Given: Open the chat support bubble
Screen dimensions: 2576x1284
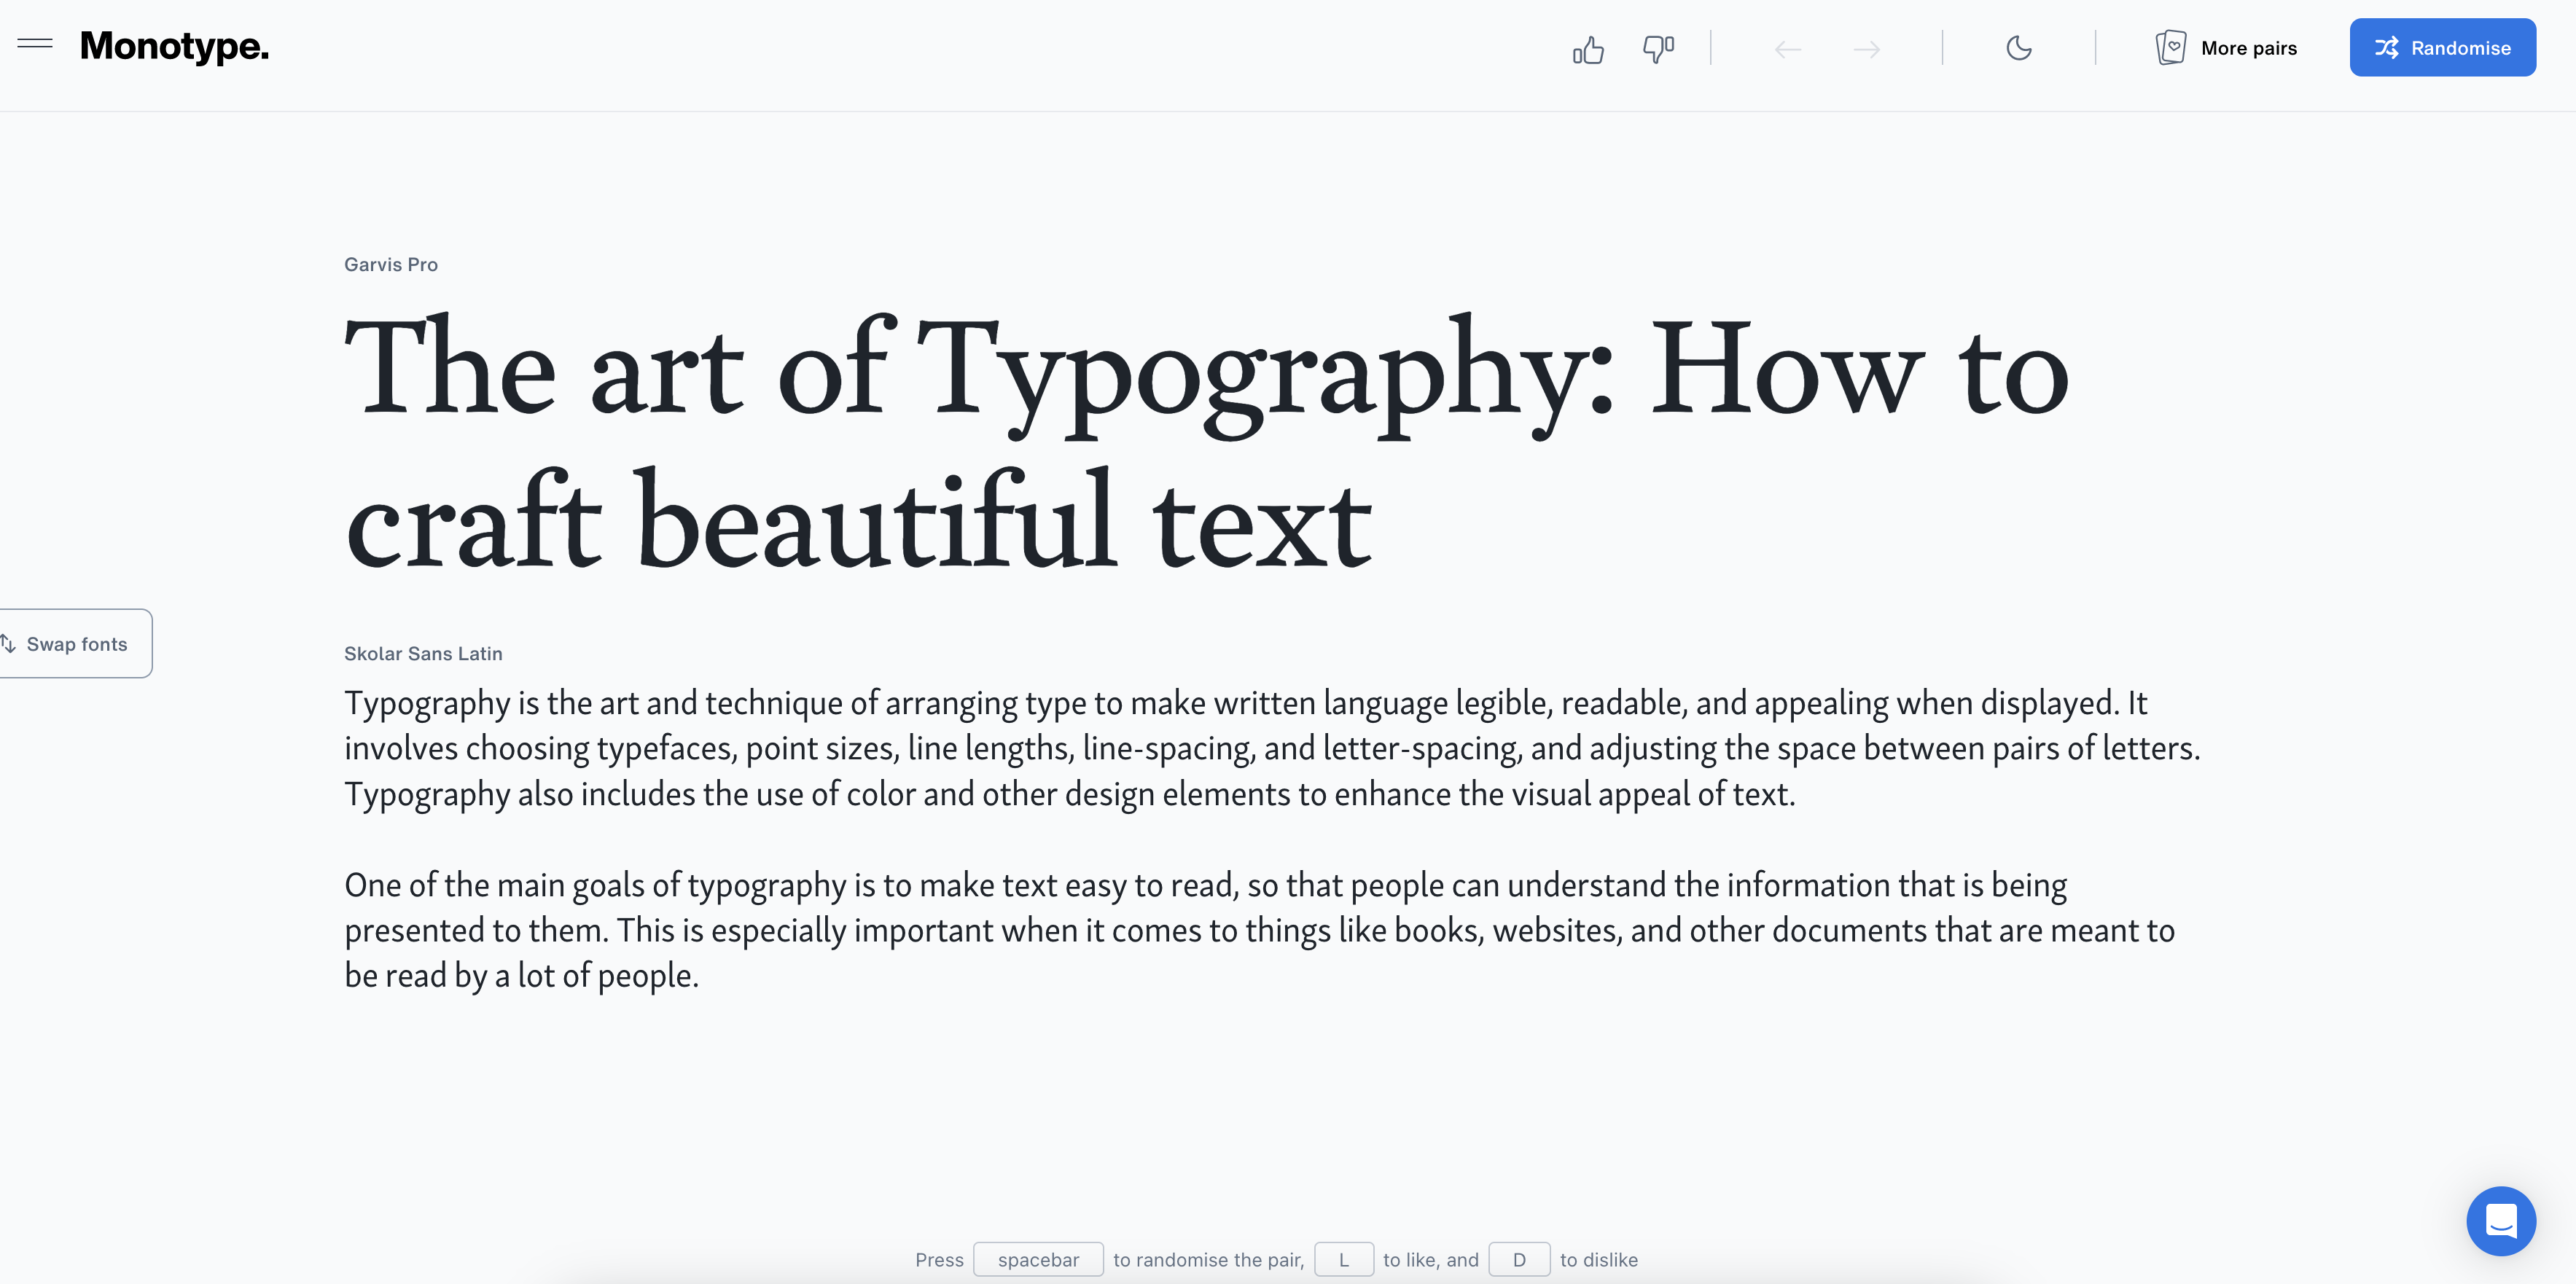Looking at the screenshot, I should coord(2500,1220).
